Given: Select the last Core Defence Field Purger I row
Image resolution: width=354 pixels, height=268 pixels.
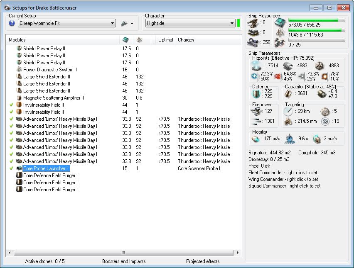Looking at the screenshot, I should pyautogui.click(x=50, y=190).
